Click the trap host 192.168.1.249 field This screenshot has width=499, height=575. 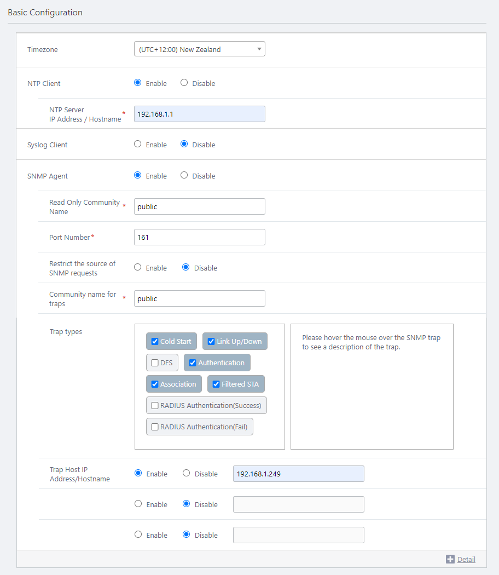click(298, 474)
